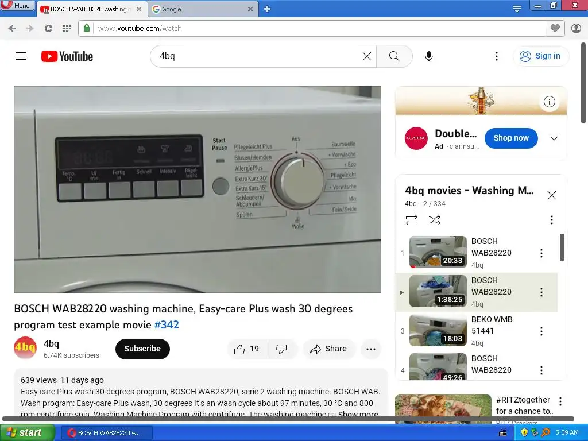Screen dimensions: 588x441
Task: Dislike the video with thumbs down
Action: click(x=282, y=349)
